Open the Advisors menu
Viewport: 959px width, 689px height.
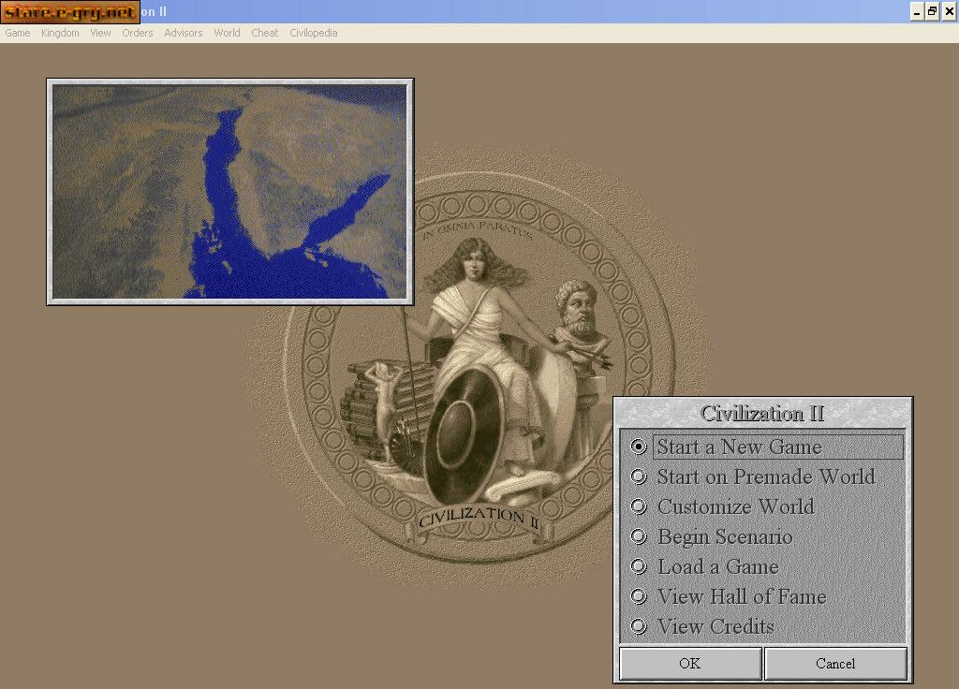click(183, 33)
